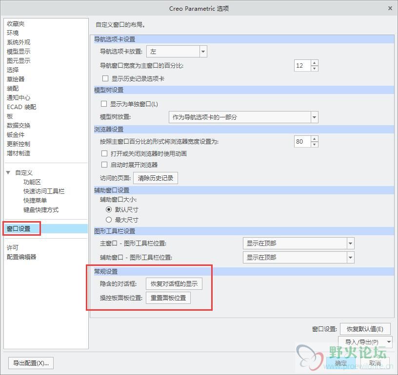Decrease navigation window width percentage

(315, 68)
